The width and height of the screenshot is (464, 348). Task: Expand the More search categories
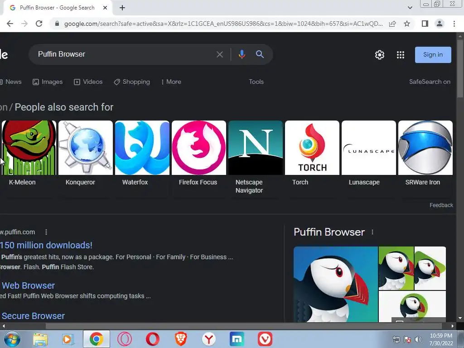point(171,82)
